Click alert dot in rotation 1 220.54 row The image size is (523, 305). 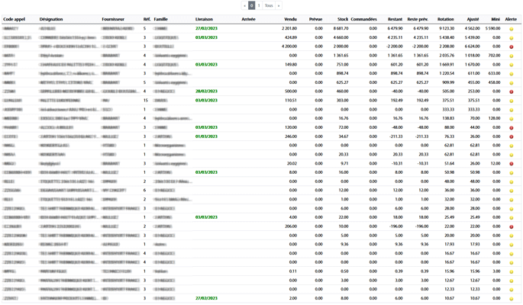click(x=511, y=74)
